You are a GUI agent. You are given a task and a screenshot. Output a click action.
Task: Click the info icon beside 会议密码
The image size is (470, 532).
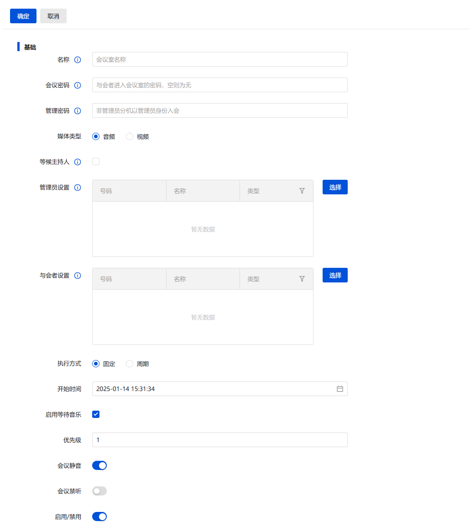pyautogui.click(x=78, y=85)
